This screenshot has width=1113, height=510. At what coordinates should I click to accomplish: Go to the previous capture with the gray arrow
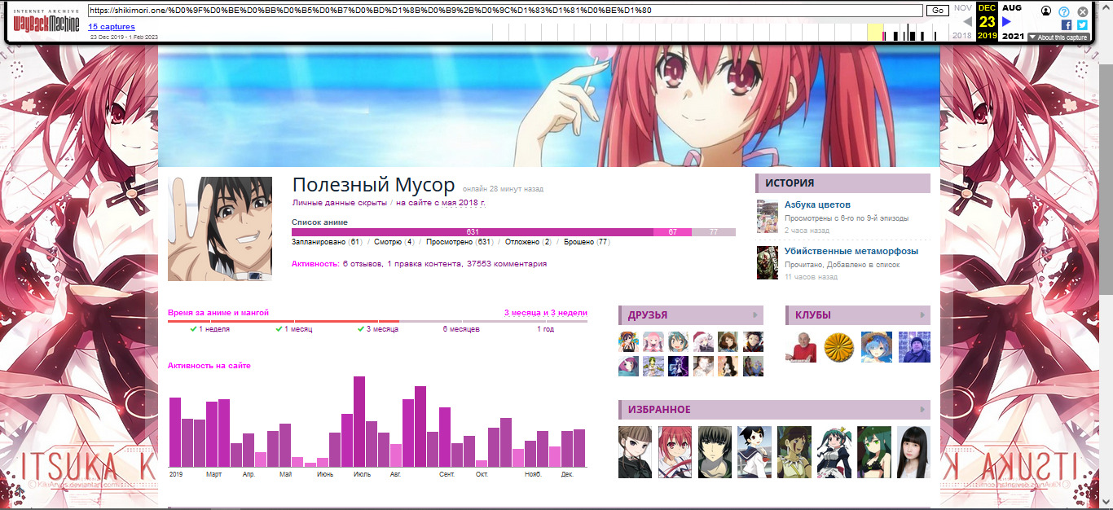click(x=967, y=22)
